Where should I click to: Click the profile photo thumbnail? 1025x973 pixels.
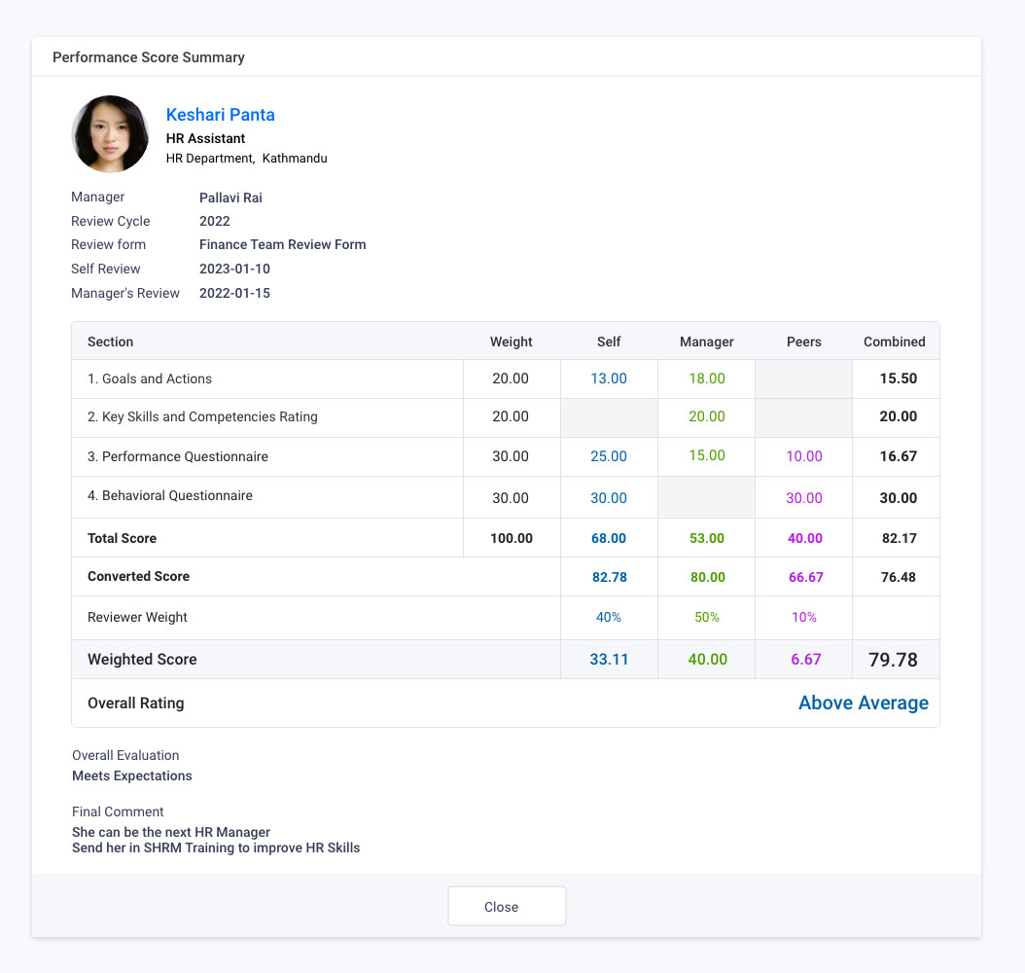click(110, 133)
